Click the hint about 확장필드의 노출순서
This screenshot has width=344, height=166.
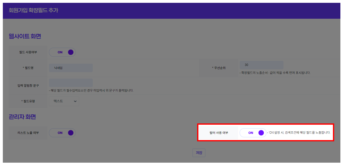[x=275, y=73]
